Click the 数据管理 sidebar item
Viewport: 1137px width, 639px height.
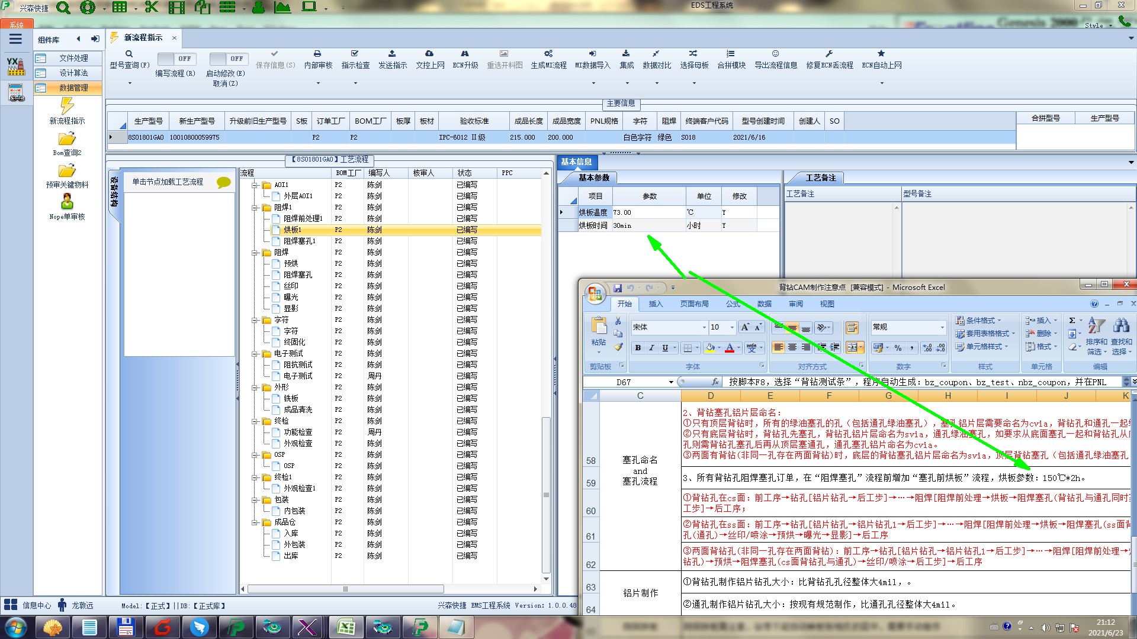pyautogui.click(x=73, y=88)
